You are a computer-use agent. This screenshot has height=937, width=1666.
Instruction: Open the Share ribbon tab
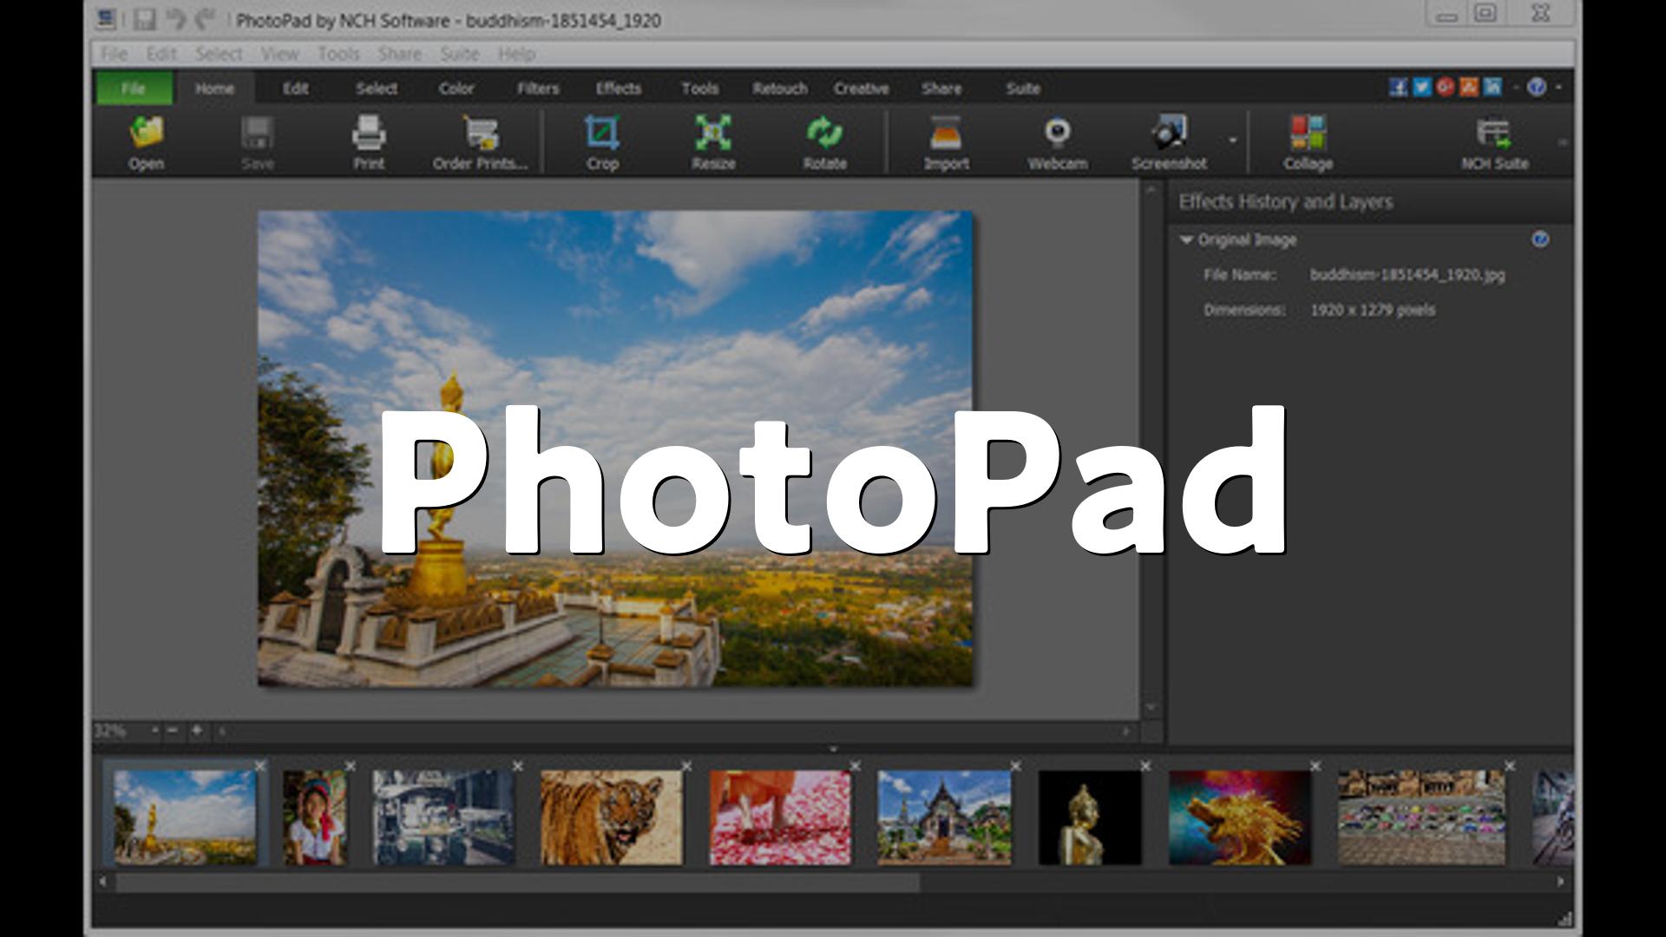(x=941, y=88)
